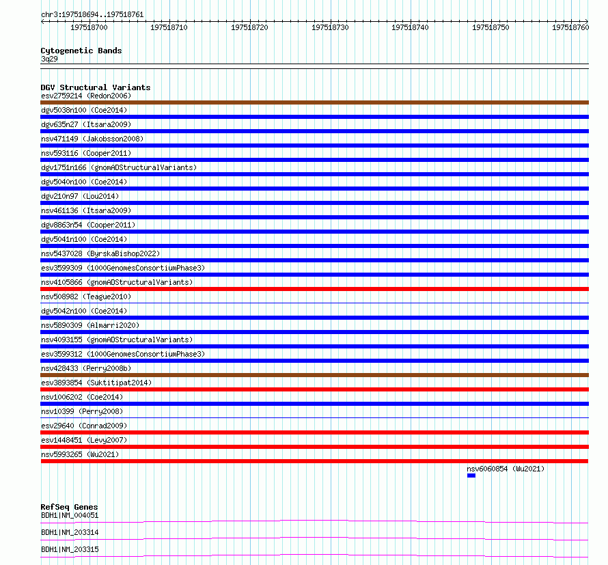The height and width of the screenshot is (565, 608).
Task: Click the magenta line of BDH1|NM_203315
Action: pos(314,555)
